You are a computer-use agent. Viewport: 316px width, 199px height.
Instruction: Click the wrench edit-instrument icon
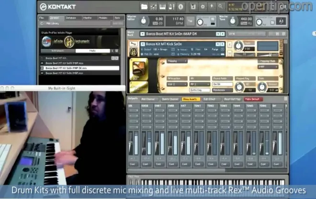tap(133, 44)
